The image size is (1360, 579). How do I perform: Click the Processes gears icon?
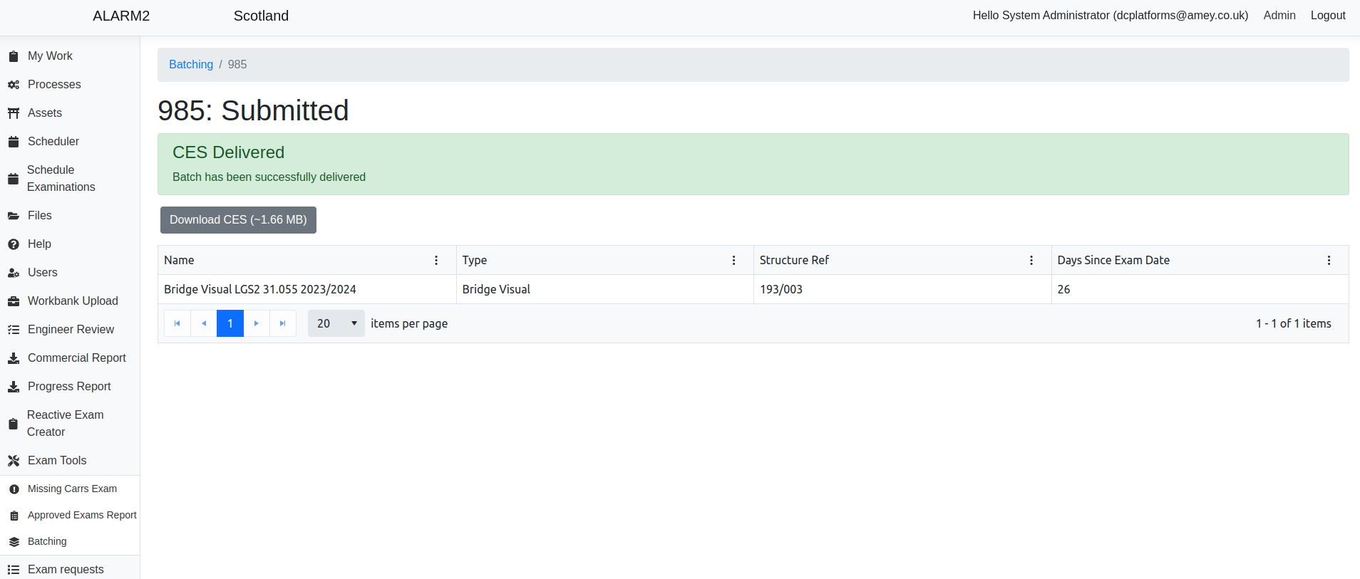[x=14, y=85]
